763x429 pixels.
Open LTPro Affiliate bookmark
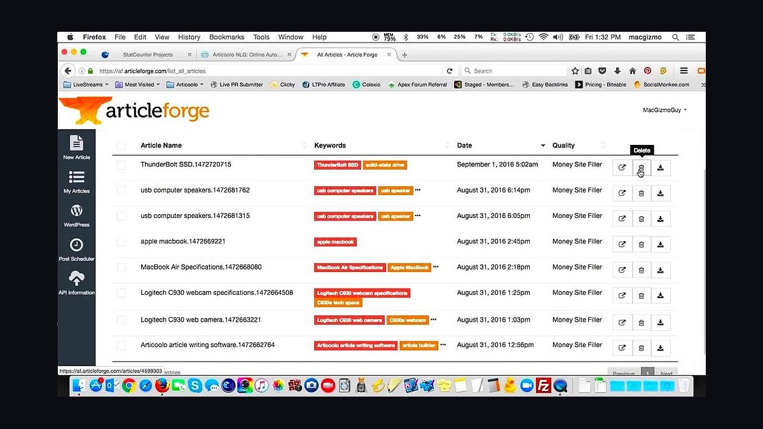[x=324, y=85]
